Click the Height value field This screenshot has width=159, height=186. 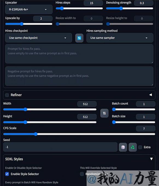point(87,117)
